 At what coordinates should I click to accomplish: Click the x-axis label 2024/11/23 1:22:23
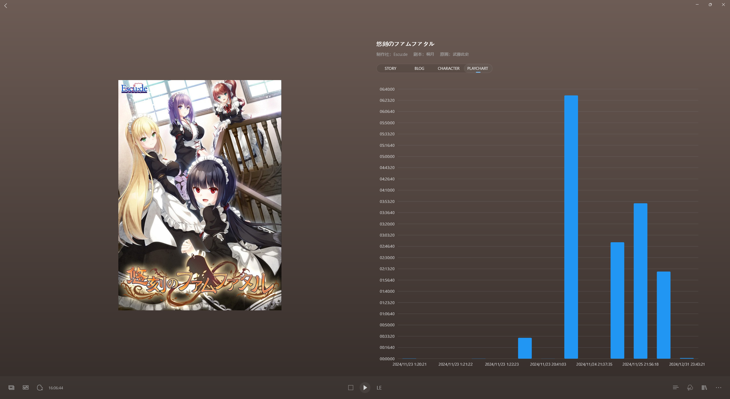502,364
